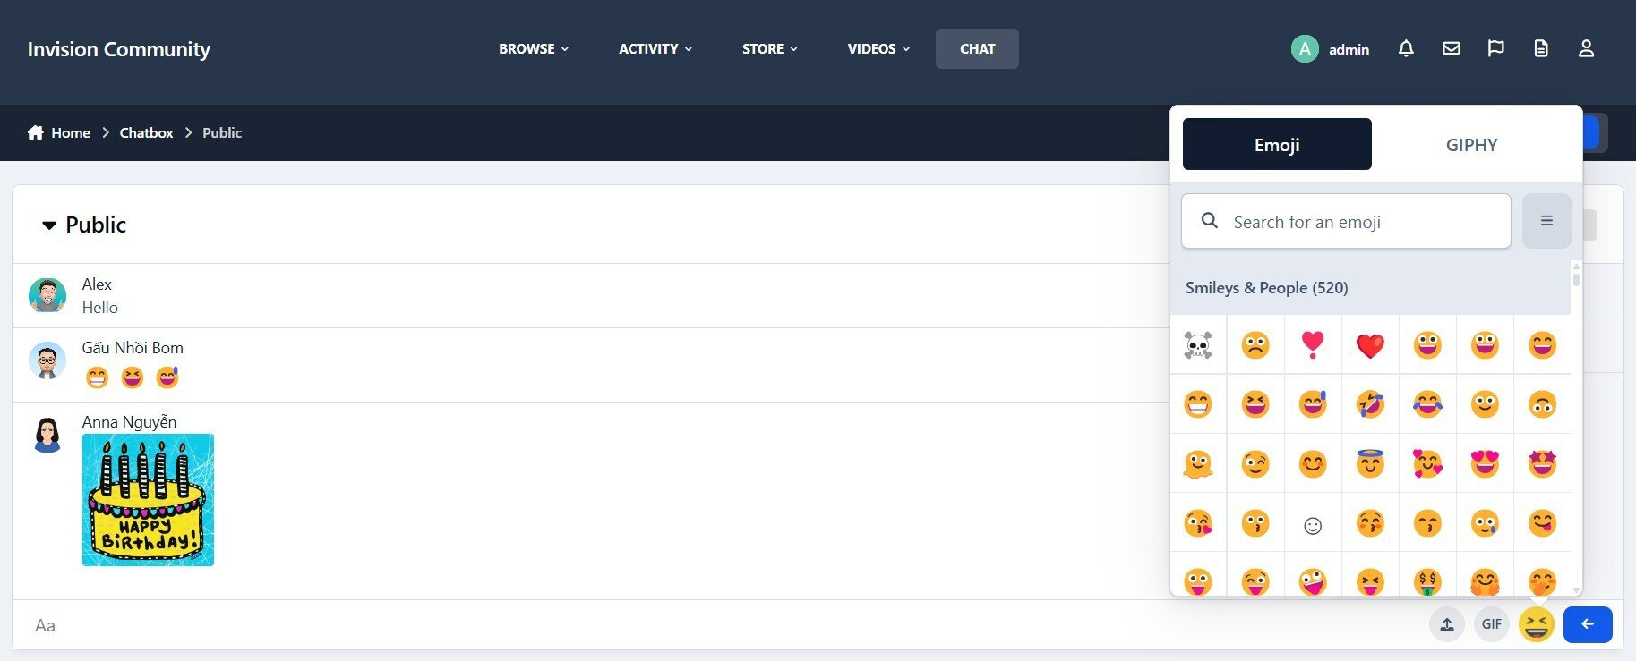
Task: Click the user account profile icon
Action: [x=1585, y=49]
